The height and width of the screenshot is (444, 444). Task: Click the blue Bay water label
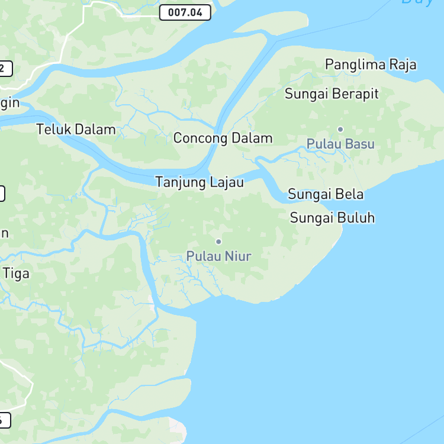click(417, 2)
